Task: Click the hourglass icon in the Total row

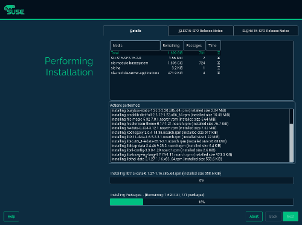Action: [x=219, y=53]
